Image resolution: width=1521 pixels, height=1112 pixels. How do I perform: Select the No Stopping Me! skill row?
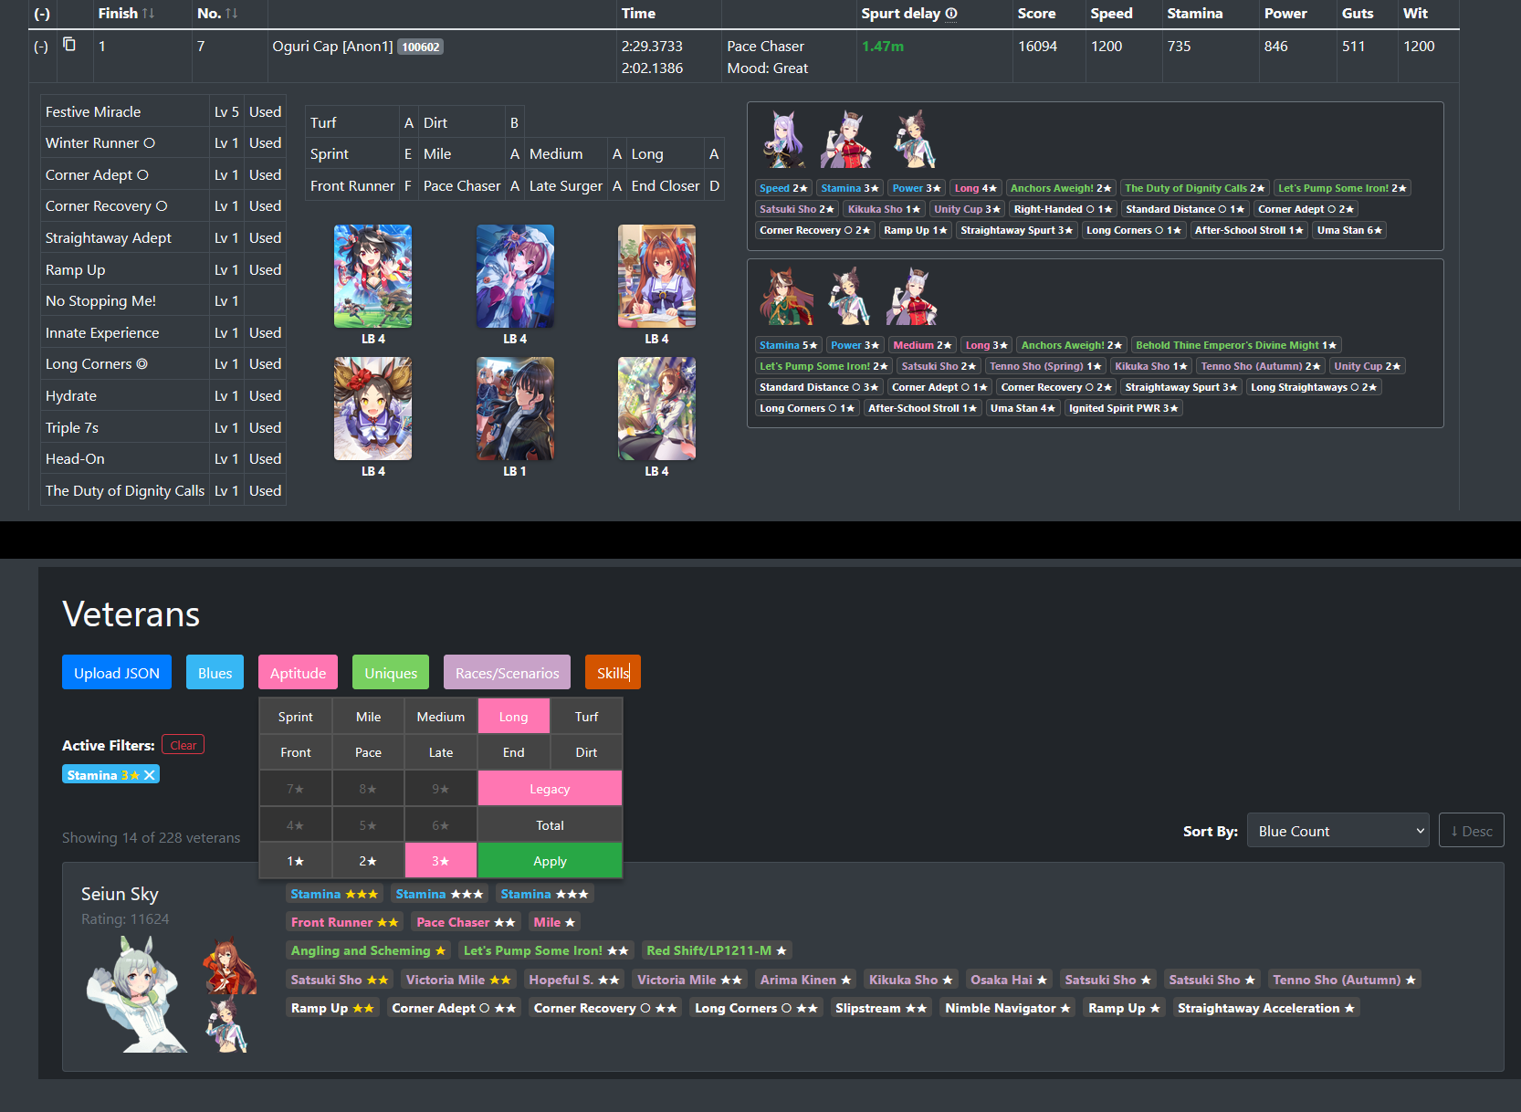pyautogui.click(x=163, y=301)
